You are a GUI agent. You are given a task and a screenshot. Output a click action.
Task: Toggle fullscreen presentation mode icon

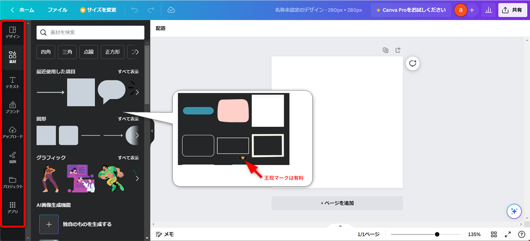pyautogui.click(x=508, y=234)
